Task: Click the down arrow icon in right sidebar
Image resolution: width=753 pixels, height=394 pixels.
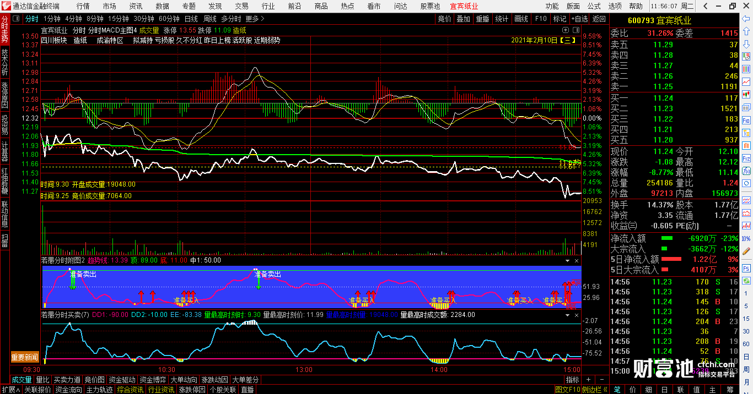Action: 746,43
